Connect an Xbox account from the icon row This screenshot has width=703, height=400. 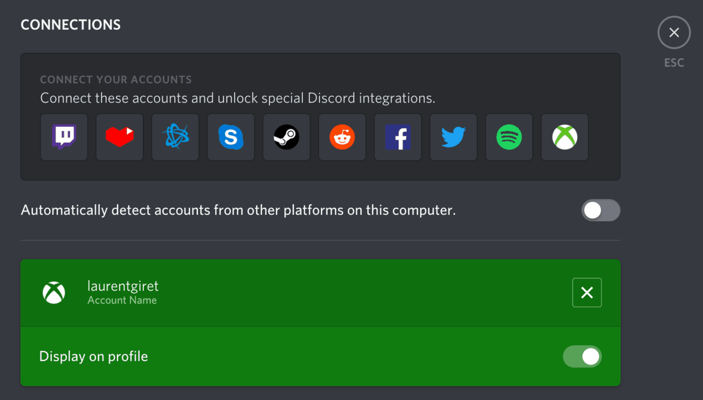[x=565, y=137]
